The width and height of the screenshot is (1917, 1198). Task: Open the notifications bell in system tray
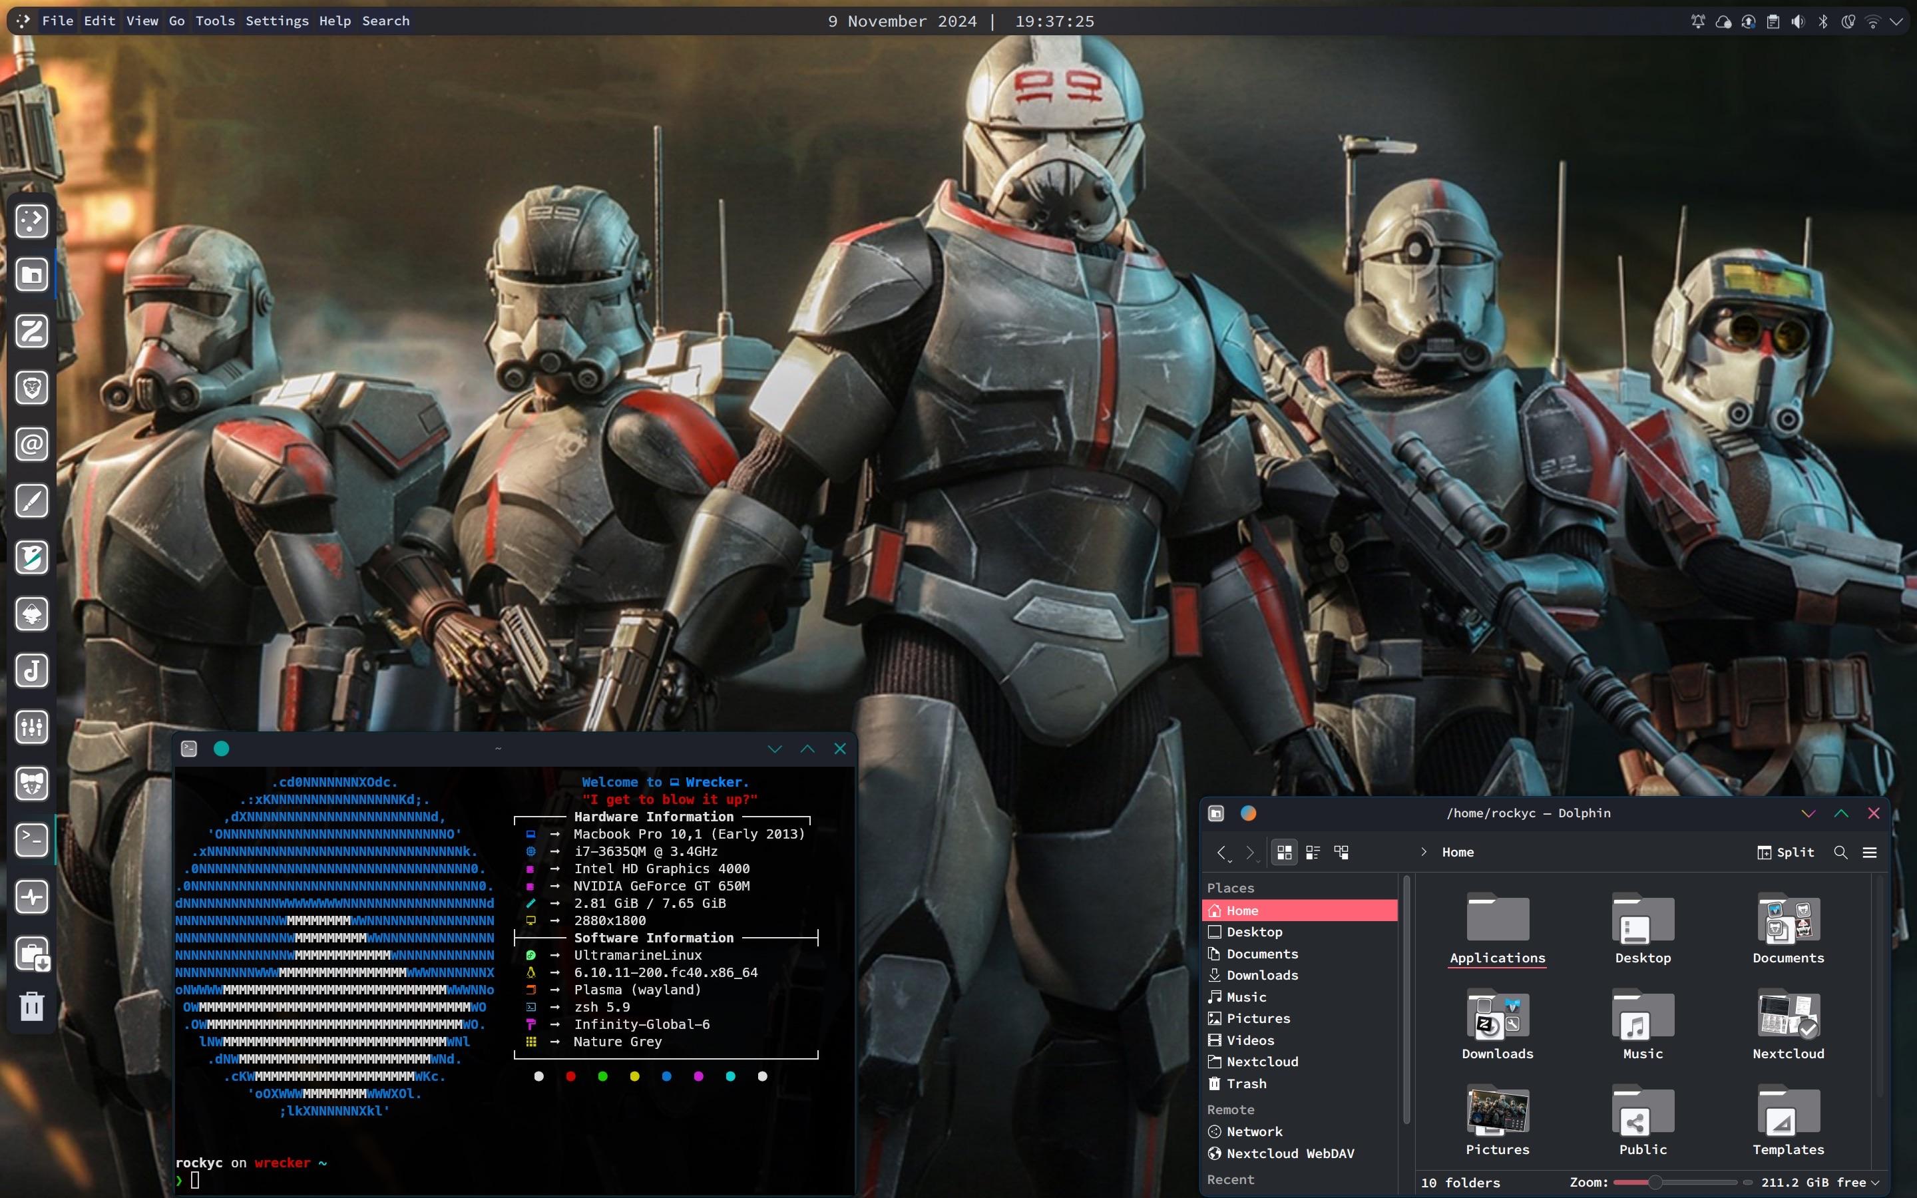1697,21
